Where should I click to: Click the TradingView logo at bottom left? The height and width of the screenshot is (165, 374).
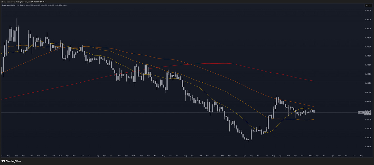coord(12,161)
